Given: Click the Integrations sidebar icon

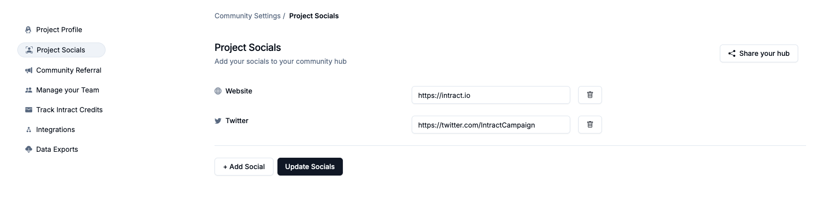Looking at the screenshot, I should tap(28, 130).
